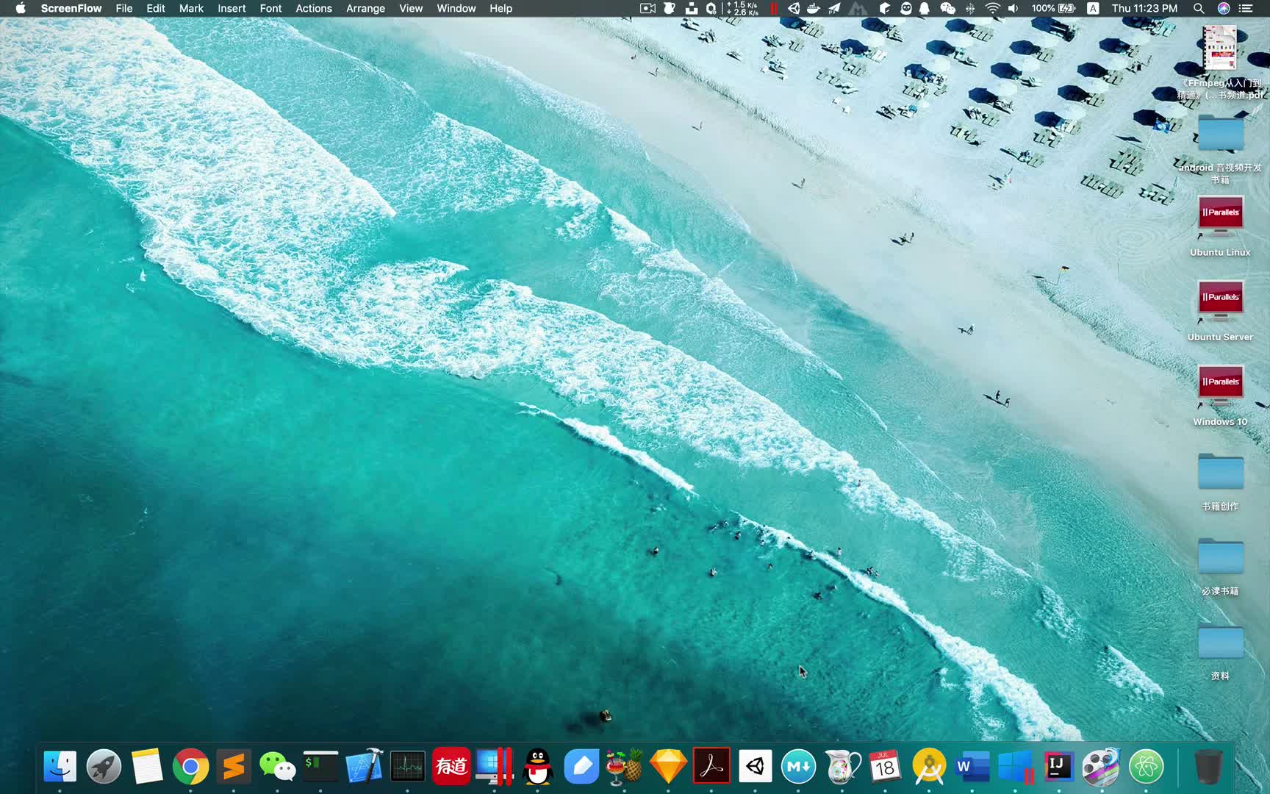Click the paper plane menu bar icon
Screen dimensions: 1270x794
coord(834,8)
